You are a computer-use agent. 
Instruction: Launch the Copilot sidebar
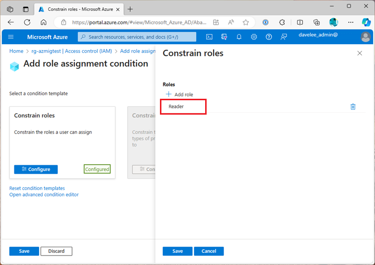click(366, 22)
